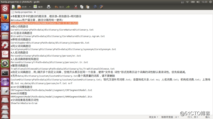Click the #CRF分词模型路径 comment line
Viewport: 213px width, 119px height.
pyautogui.click(x=22, y=87)
